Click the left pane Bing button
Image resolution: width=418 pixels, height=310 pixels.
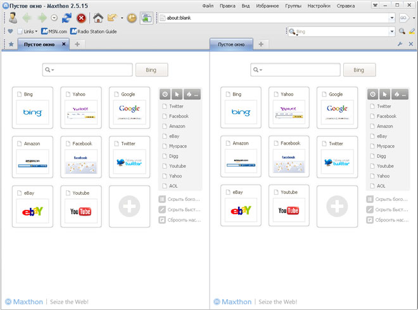click(x=151, y=70)
